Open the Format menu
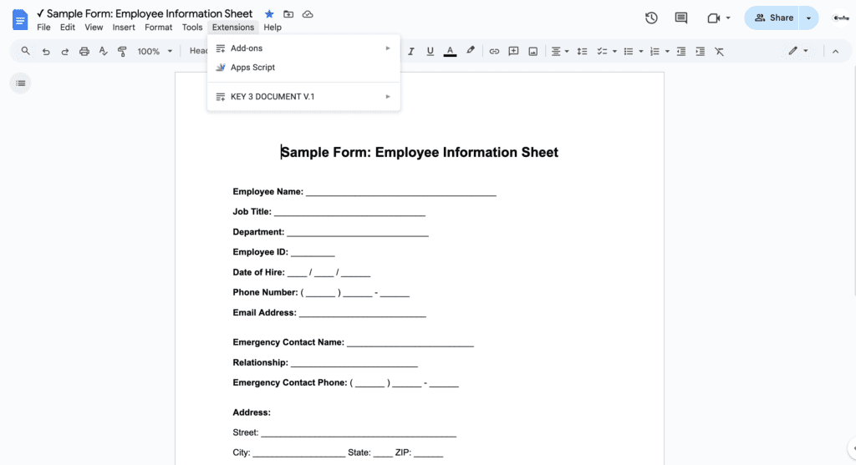 point(158,28)
